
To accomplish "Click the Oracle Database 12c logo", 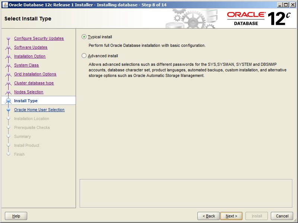I will point(259,18).
